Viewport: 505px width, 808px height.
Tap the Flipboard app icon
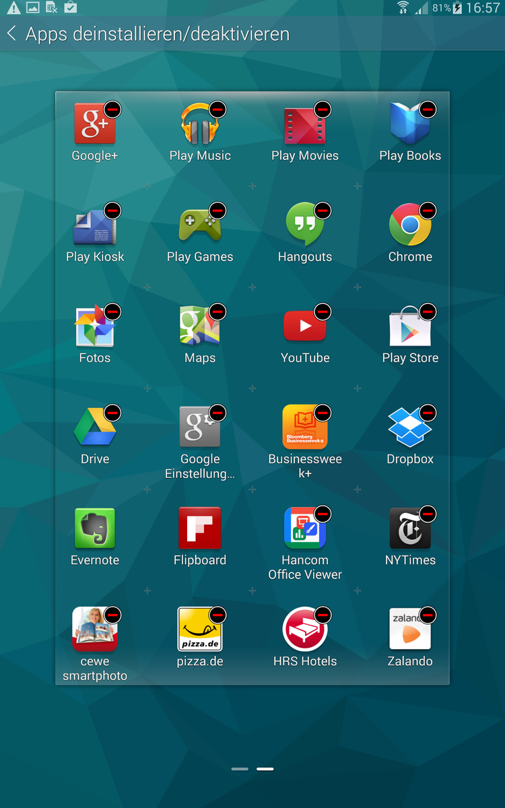click(x=200, y=529)
